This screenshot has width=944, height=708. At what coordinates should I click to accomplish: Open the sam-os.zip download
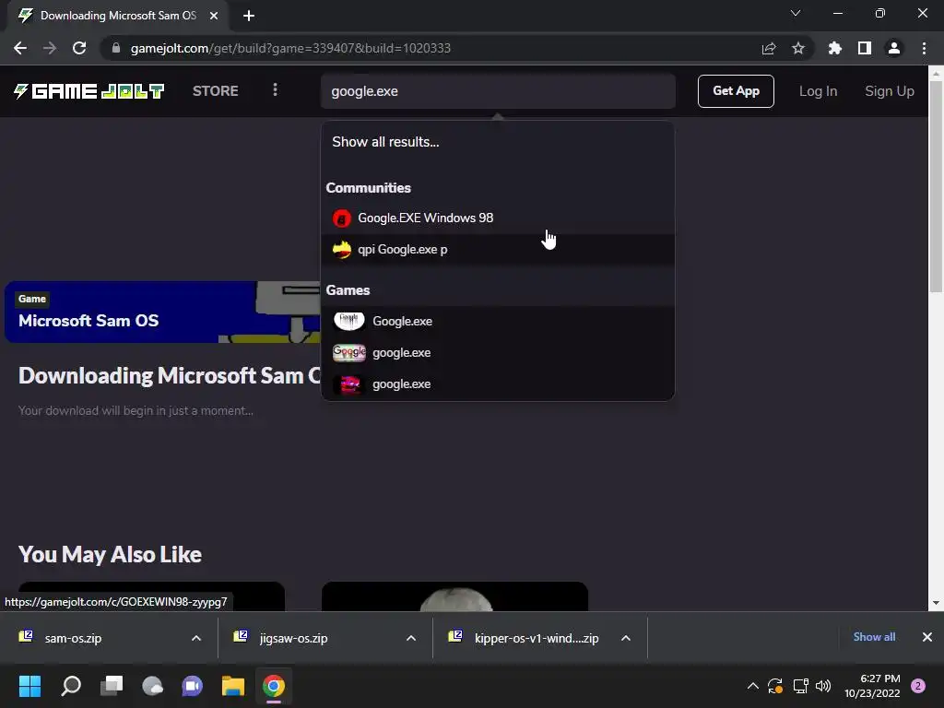click(x=73, y=638)
